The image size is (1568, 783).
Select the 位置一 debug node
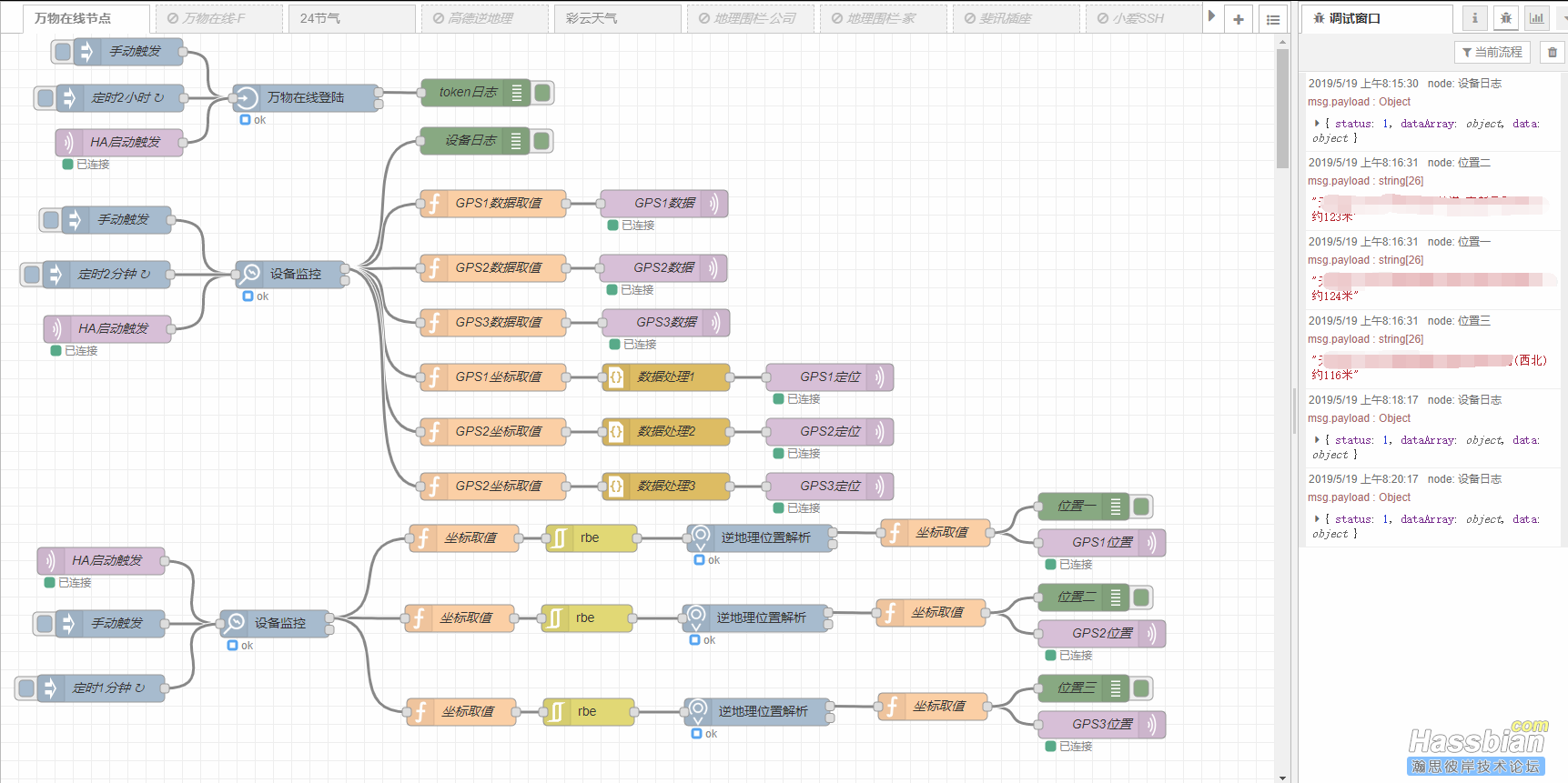pos(1084,506)
